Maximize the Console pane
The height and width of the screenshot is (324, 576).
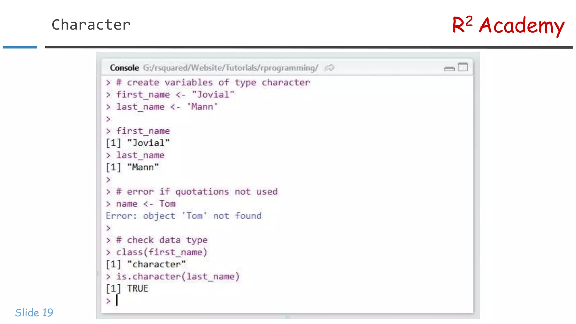[x=463, y=67]
